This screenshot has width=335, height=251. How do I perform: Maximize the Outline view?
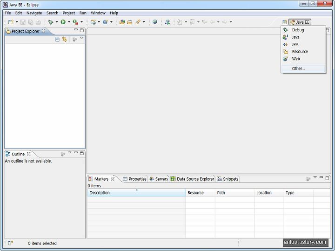82,153
